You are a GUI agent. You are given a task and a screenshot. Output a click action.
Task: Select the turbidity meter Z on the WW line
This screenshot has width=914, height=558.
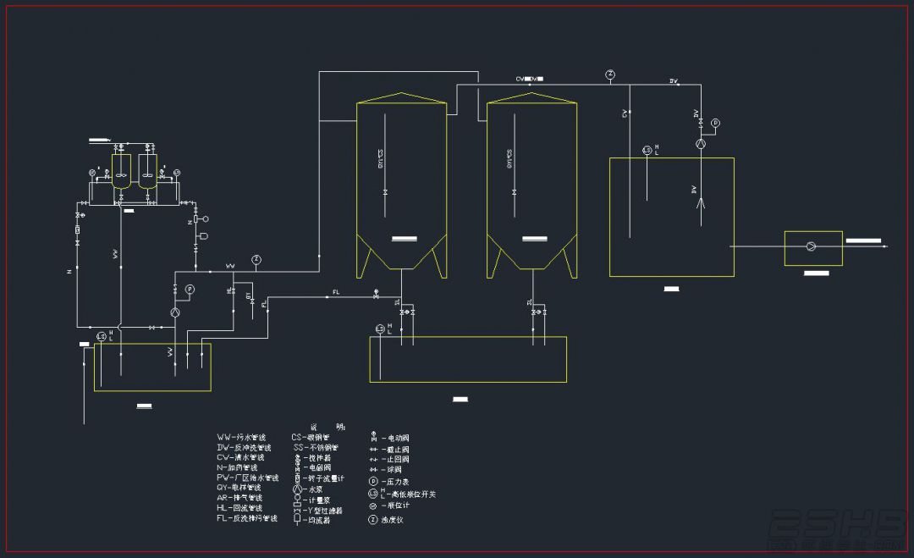256,260
